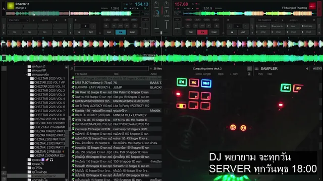The width and height of the screenshot is (323, 181).
Task: Open the right deck pad sampler dropdown
Action: (267, 20)
